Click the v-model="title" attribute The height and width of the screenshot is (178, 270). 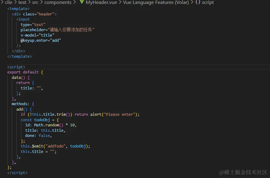pyautogui.click(x=37, y=35)
